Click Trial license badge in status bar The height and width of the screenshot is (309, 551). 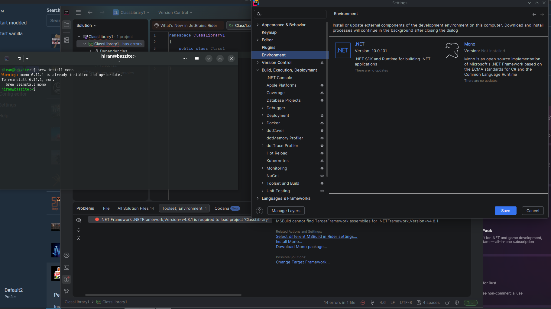coord(471,303)
